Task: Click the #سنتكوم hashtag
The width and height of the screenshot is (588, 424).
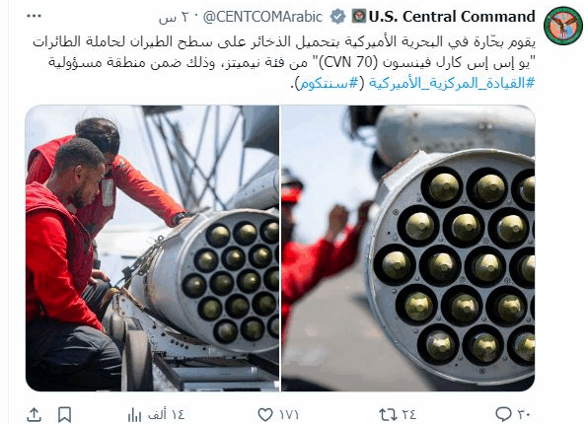Action: click(329, 83)
